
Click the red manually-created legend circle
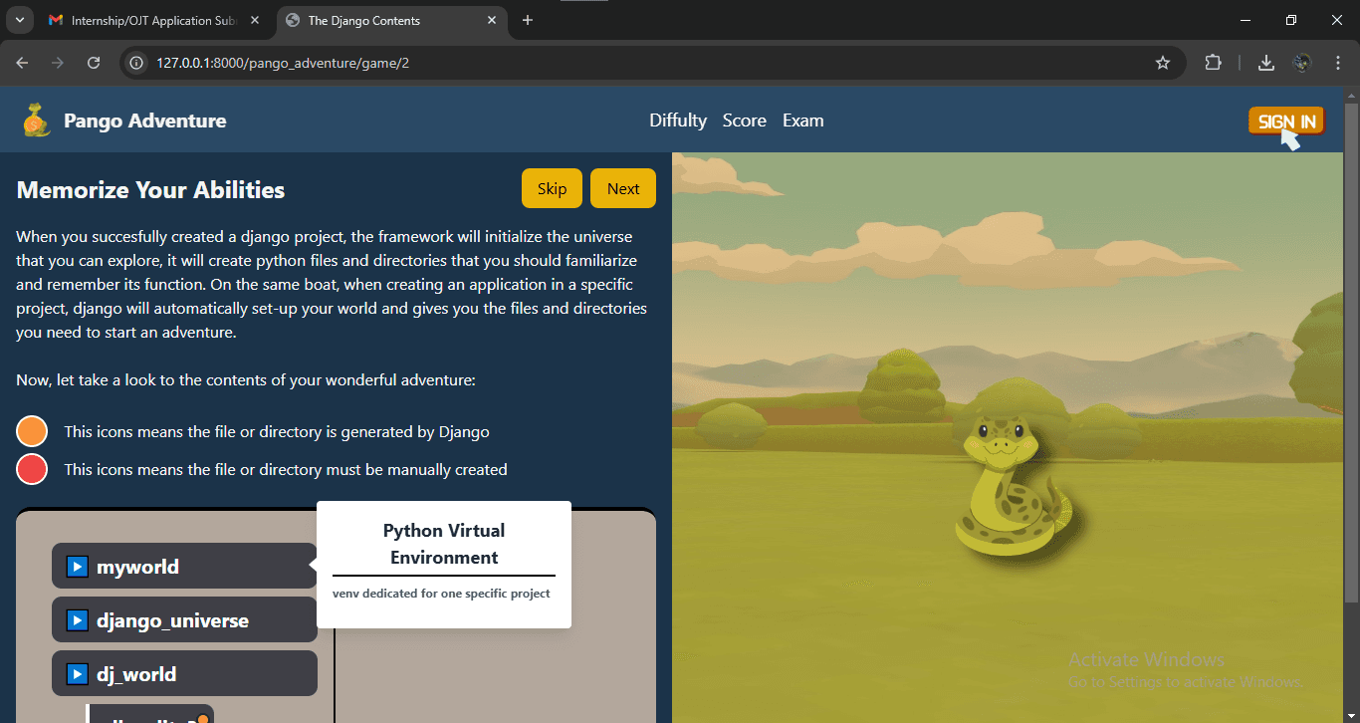click(x=32, y=469)
